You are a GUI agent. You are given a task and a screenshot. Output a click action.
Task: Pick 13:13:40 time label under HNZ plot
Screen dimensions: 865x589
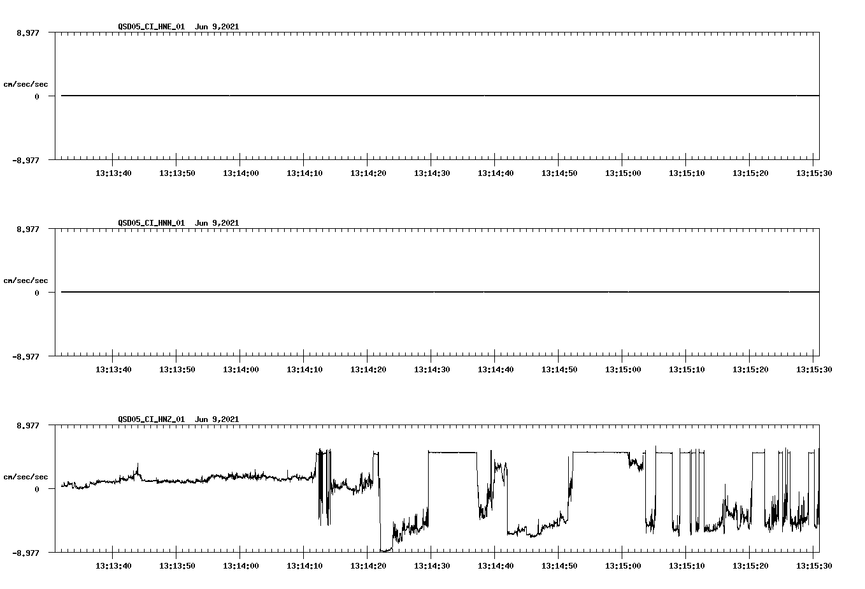tap(113, 566)
